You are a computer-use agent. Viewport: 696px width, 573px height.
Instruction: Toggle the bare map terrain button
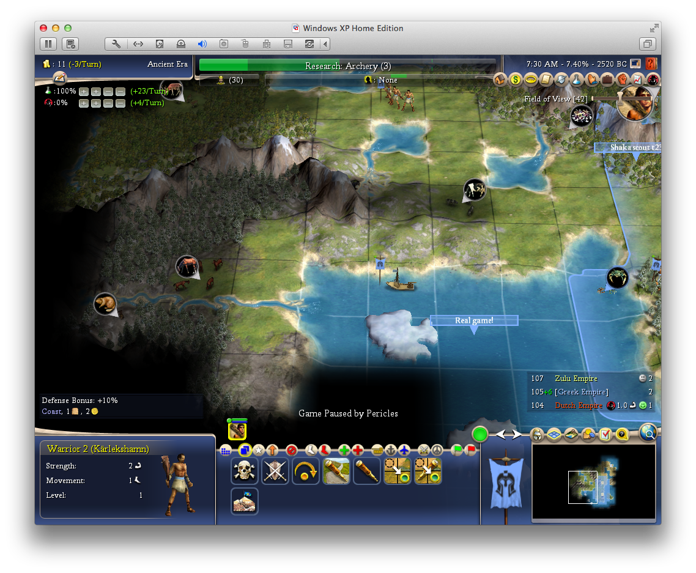[571, 435]
